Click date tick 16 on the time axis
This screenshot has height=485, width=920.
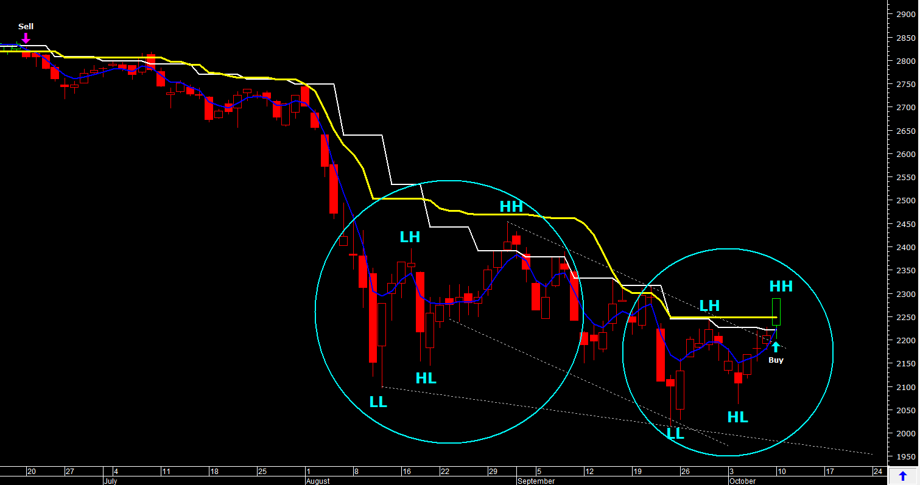pos(407,471)
